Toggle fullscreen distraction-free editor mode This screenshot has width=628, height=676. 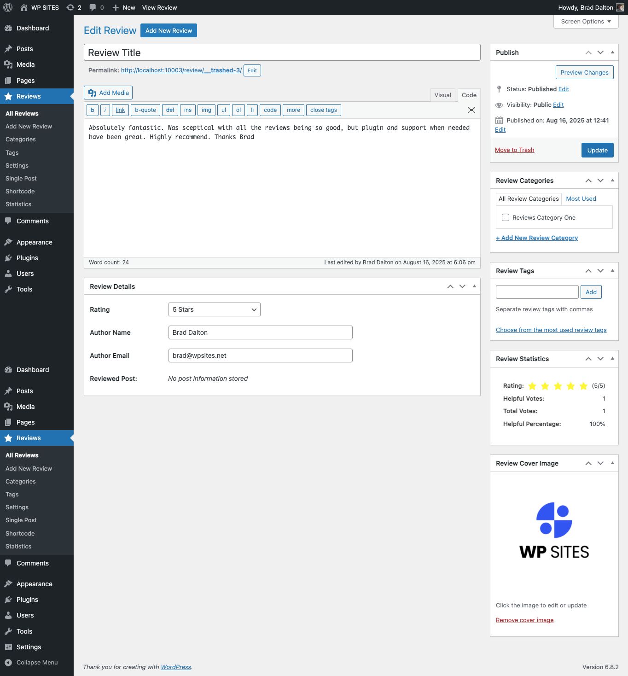coord(471,110)
